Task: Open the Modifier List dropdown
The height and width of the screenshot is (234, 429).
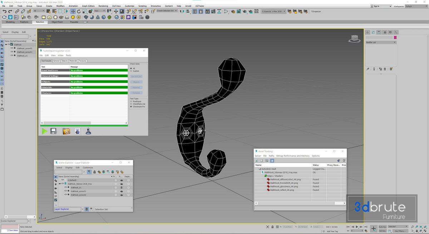Action: click(x=381, y=42)
